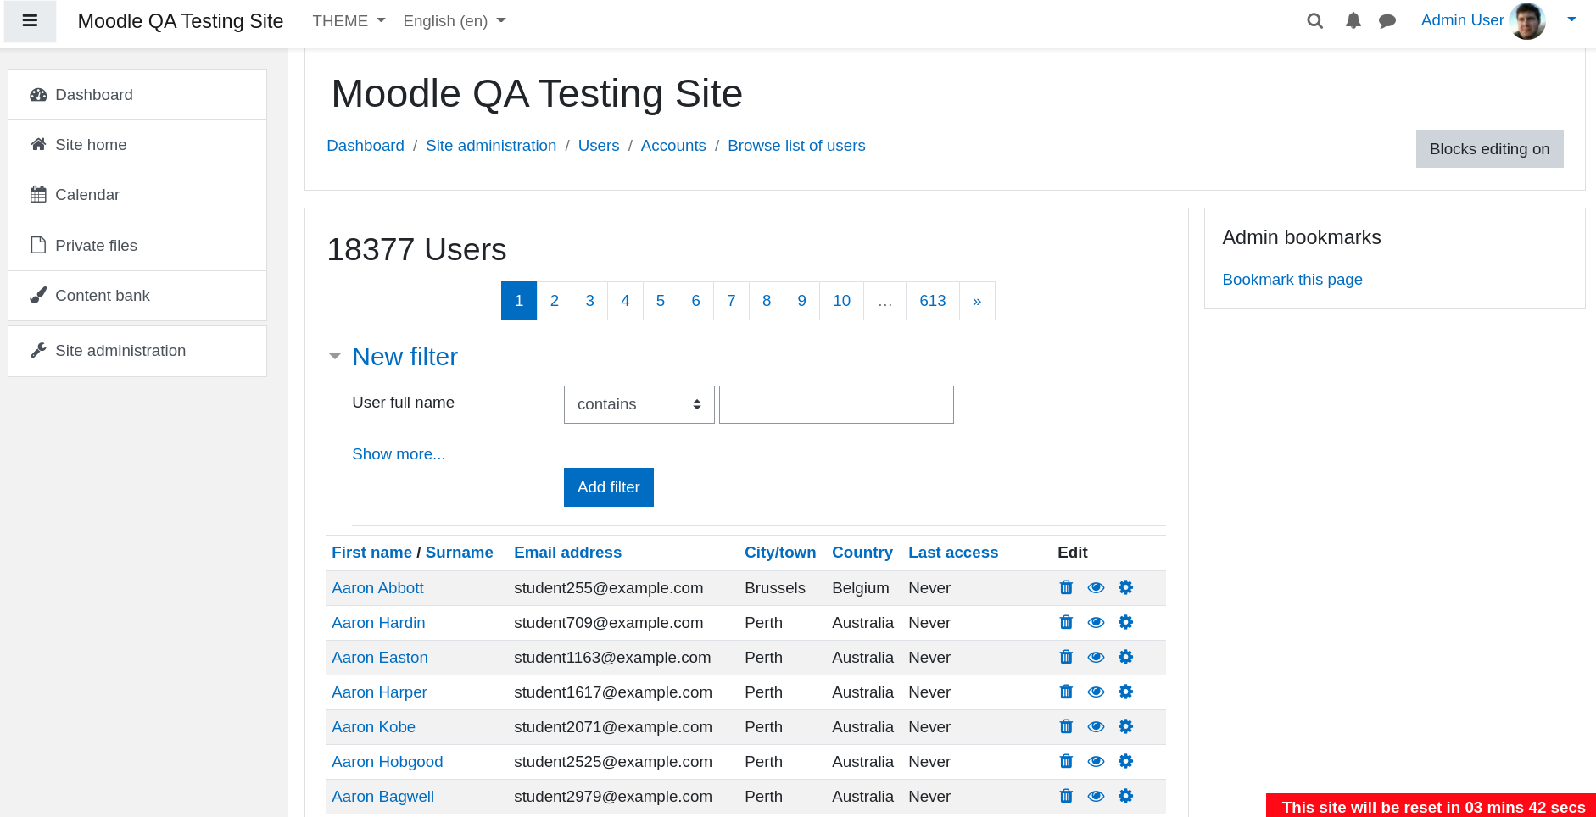This screenshot has width=1596, height=817.
Task: Collapse the New filter section
Action: (405, 357)
